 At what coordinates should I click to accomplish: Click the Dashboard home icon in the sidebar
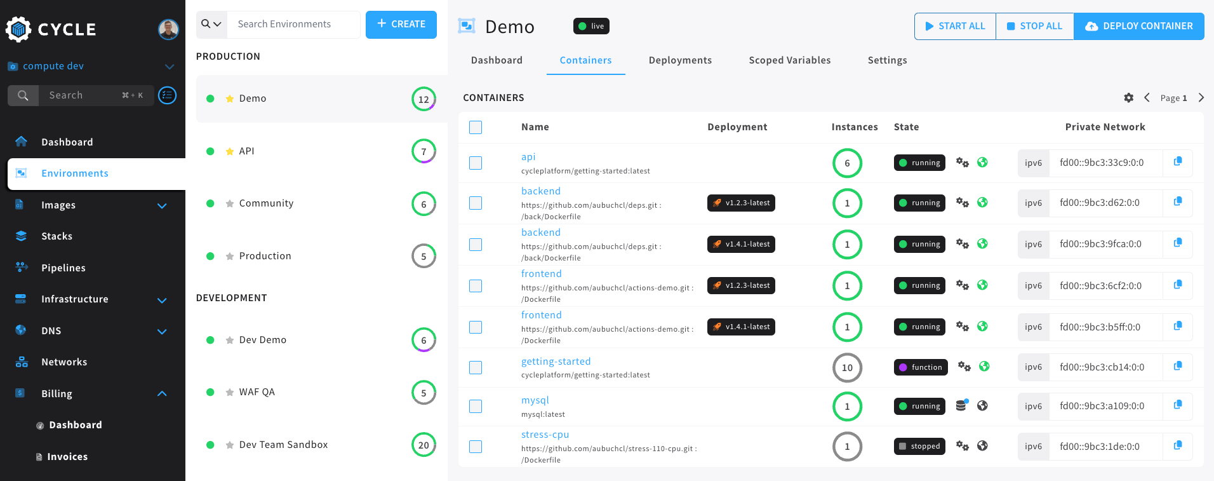tap(21, 141)
